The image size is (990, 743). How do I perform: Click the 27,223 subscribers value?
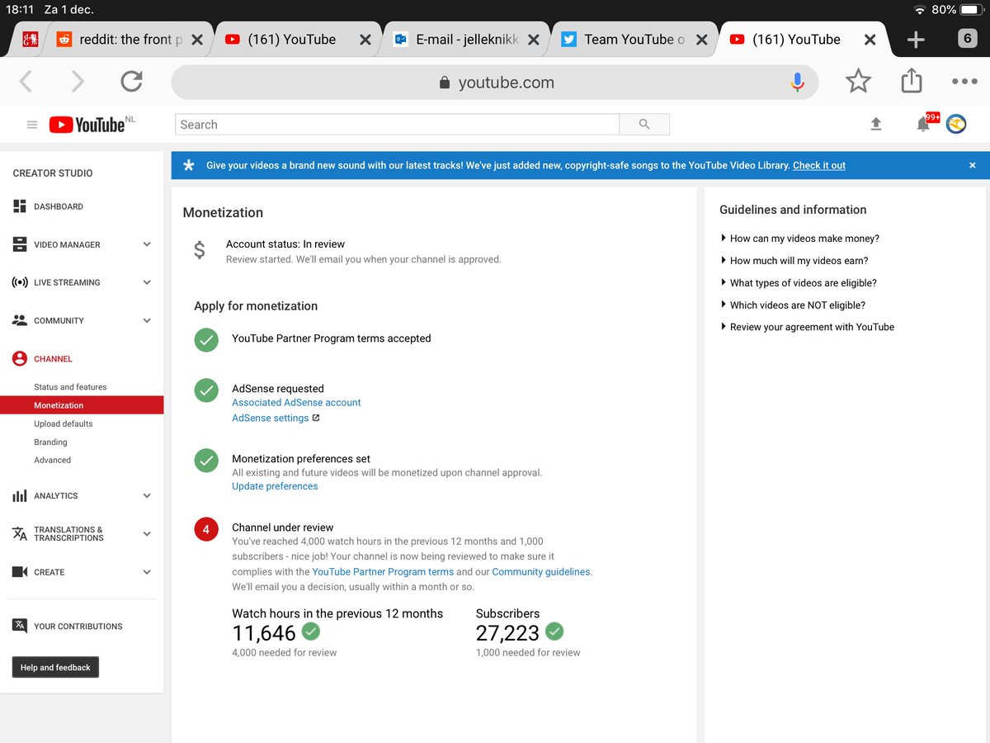click(x=507, y=633)
